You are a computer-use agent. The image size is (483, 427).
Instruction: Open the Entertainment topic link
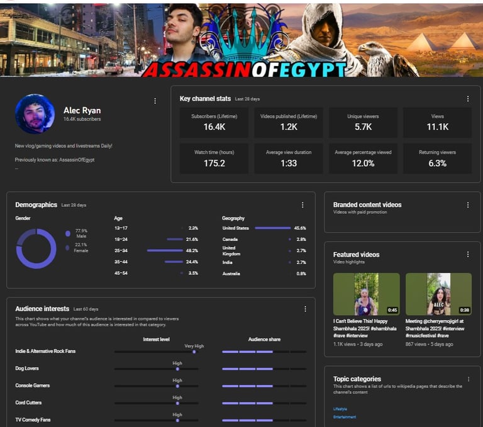(345, 417)
